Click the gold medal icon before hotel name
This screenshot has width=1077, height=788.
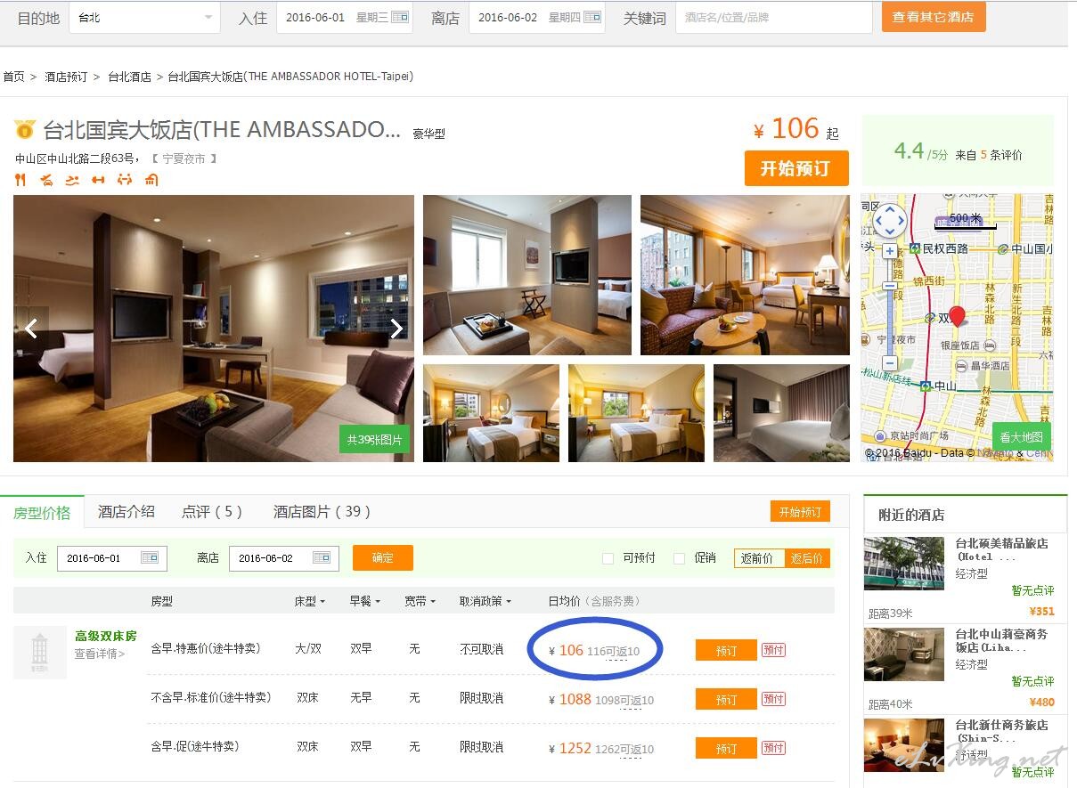coord(24,130)
